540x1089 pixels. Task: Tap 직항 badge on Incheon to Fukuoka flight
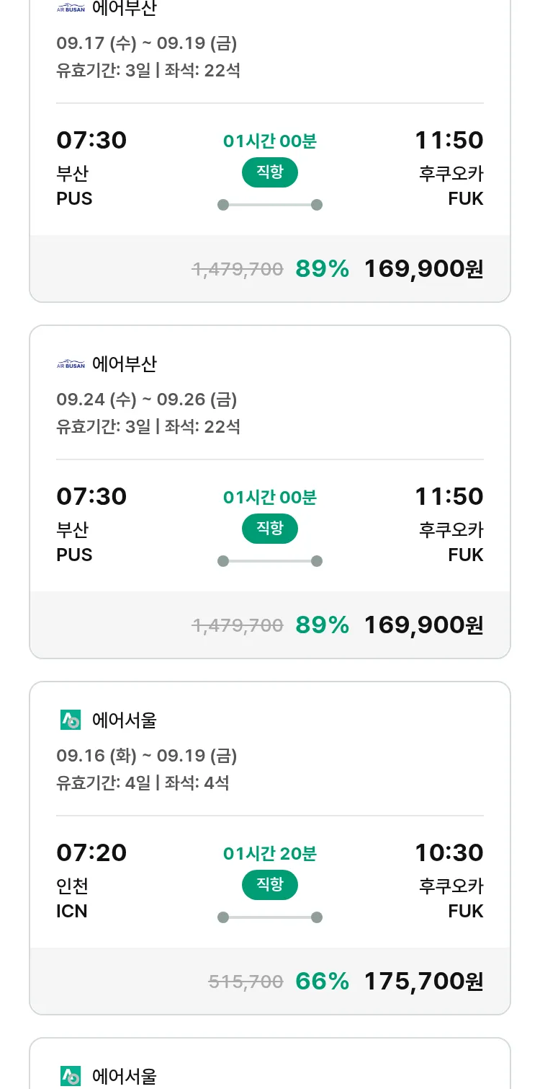270,885
